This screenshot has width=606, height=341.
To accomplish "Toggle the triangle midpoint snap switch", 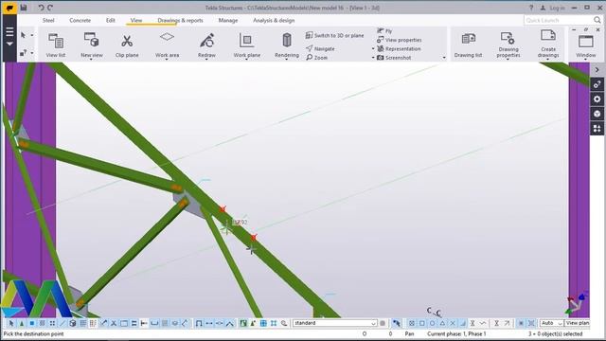I will [442, 323].
